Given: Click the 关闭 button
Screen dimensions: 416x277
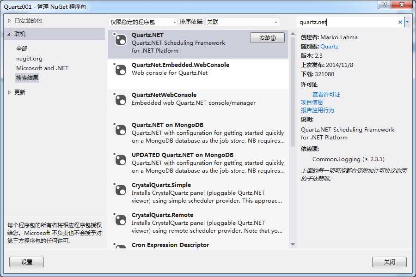Looking at the screenshot, I should tap(389, 262).
